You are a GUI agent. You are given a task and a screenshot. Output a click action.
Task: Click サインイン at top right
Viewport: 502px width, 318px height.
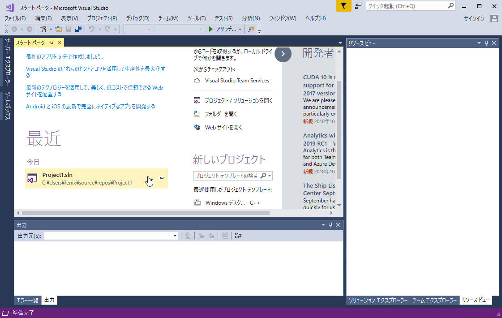[x=474, y=18]
